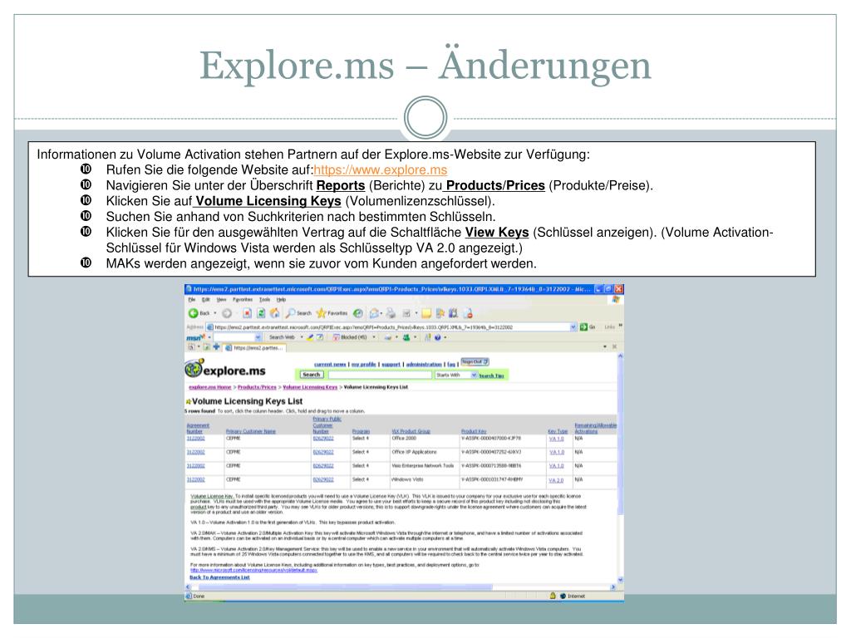
Task: Click the explore.ms globe logo
Action: coord(194,368)
